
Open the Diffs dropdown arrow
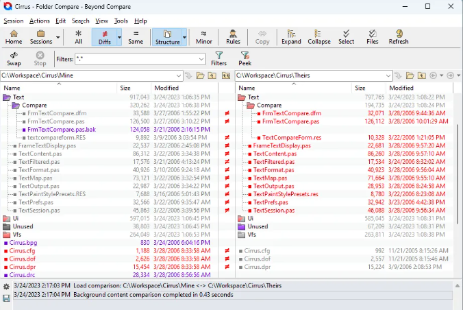coord(119,37)
